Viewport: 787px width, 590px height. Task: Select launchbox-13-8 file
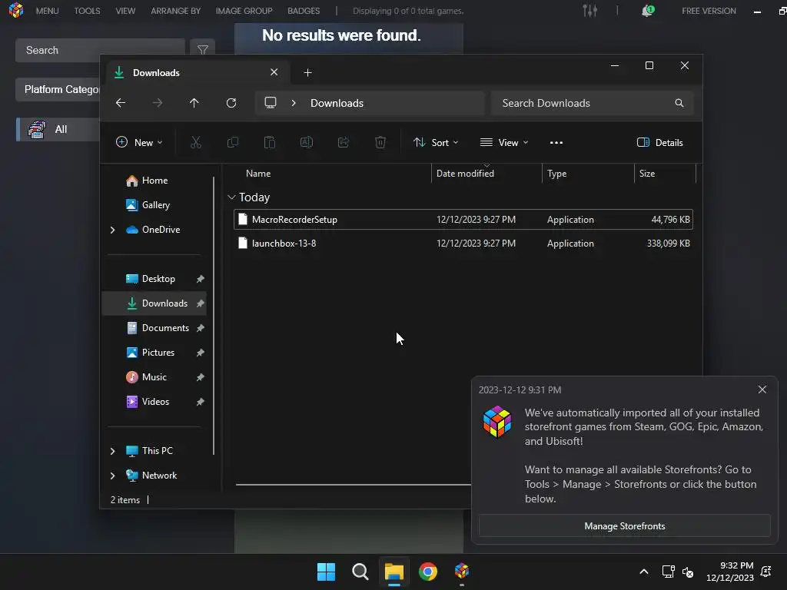(x=463, y=244)
